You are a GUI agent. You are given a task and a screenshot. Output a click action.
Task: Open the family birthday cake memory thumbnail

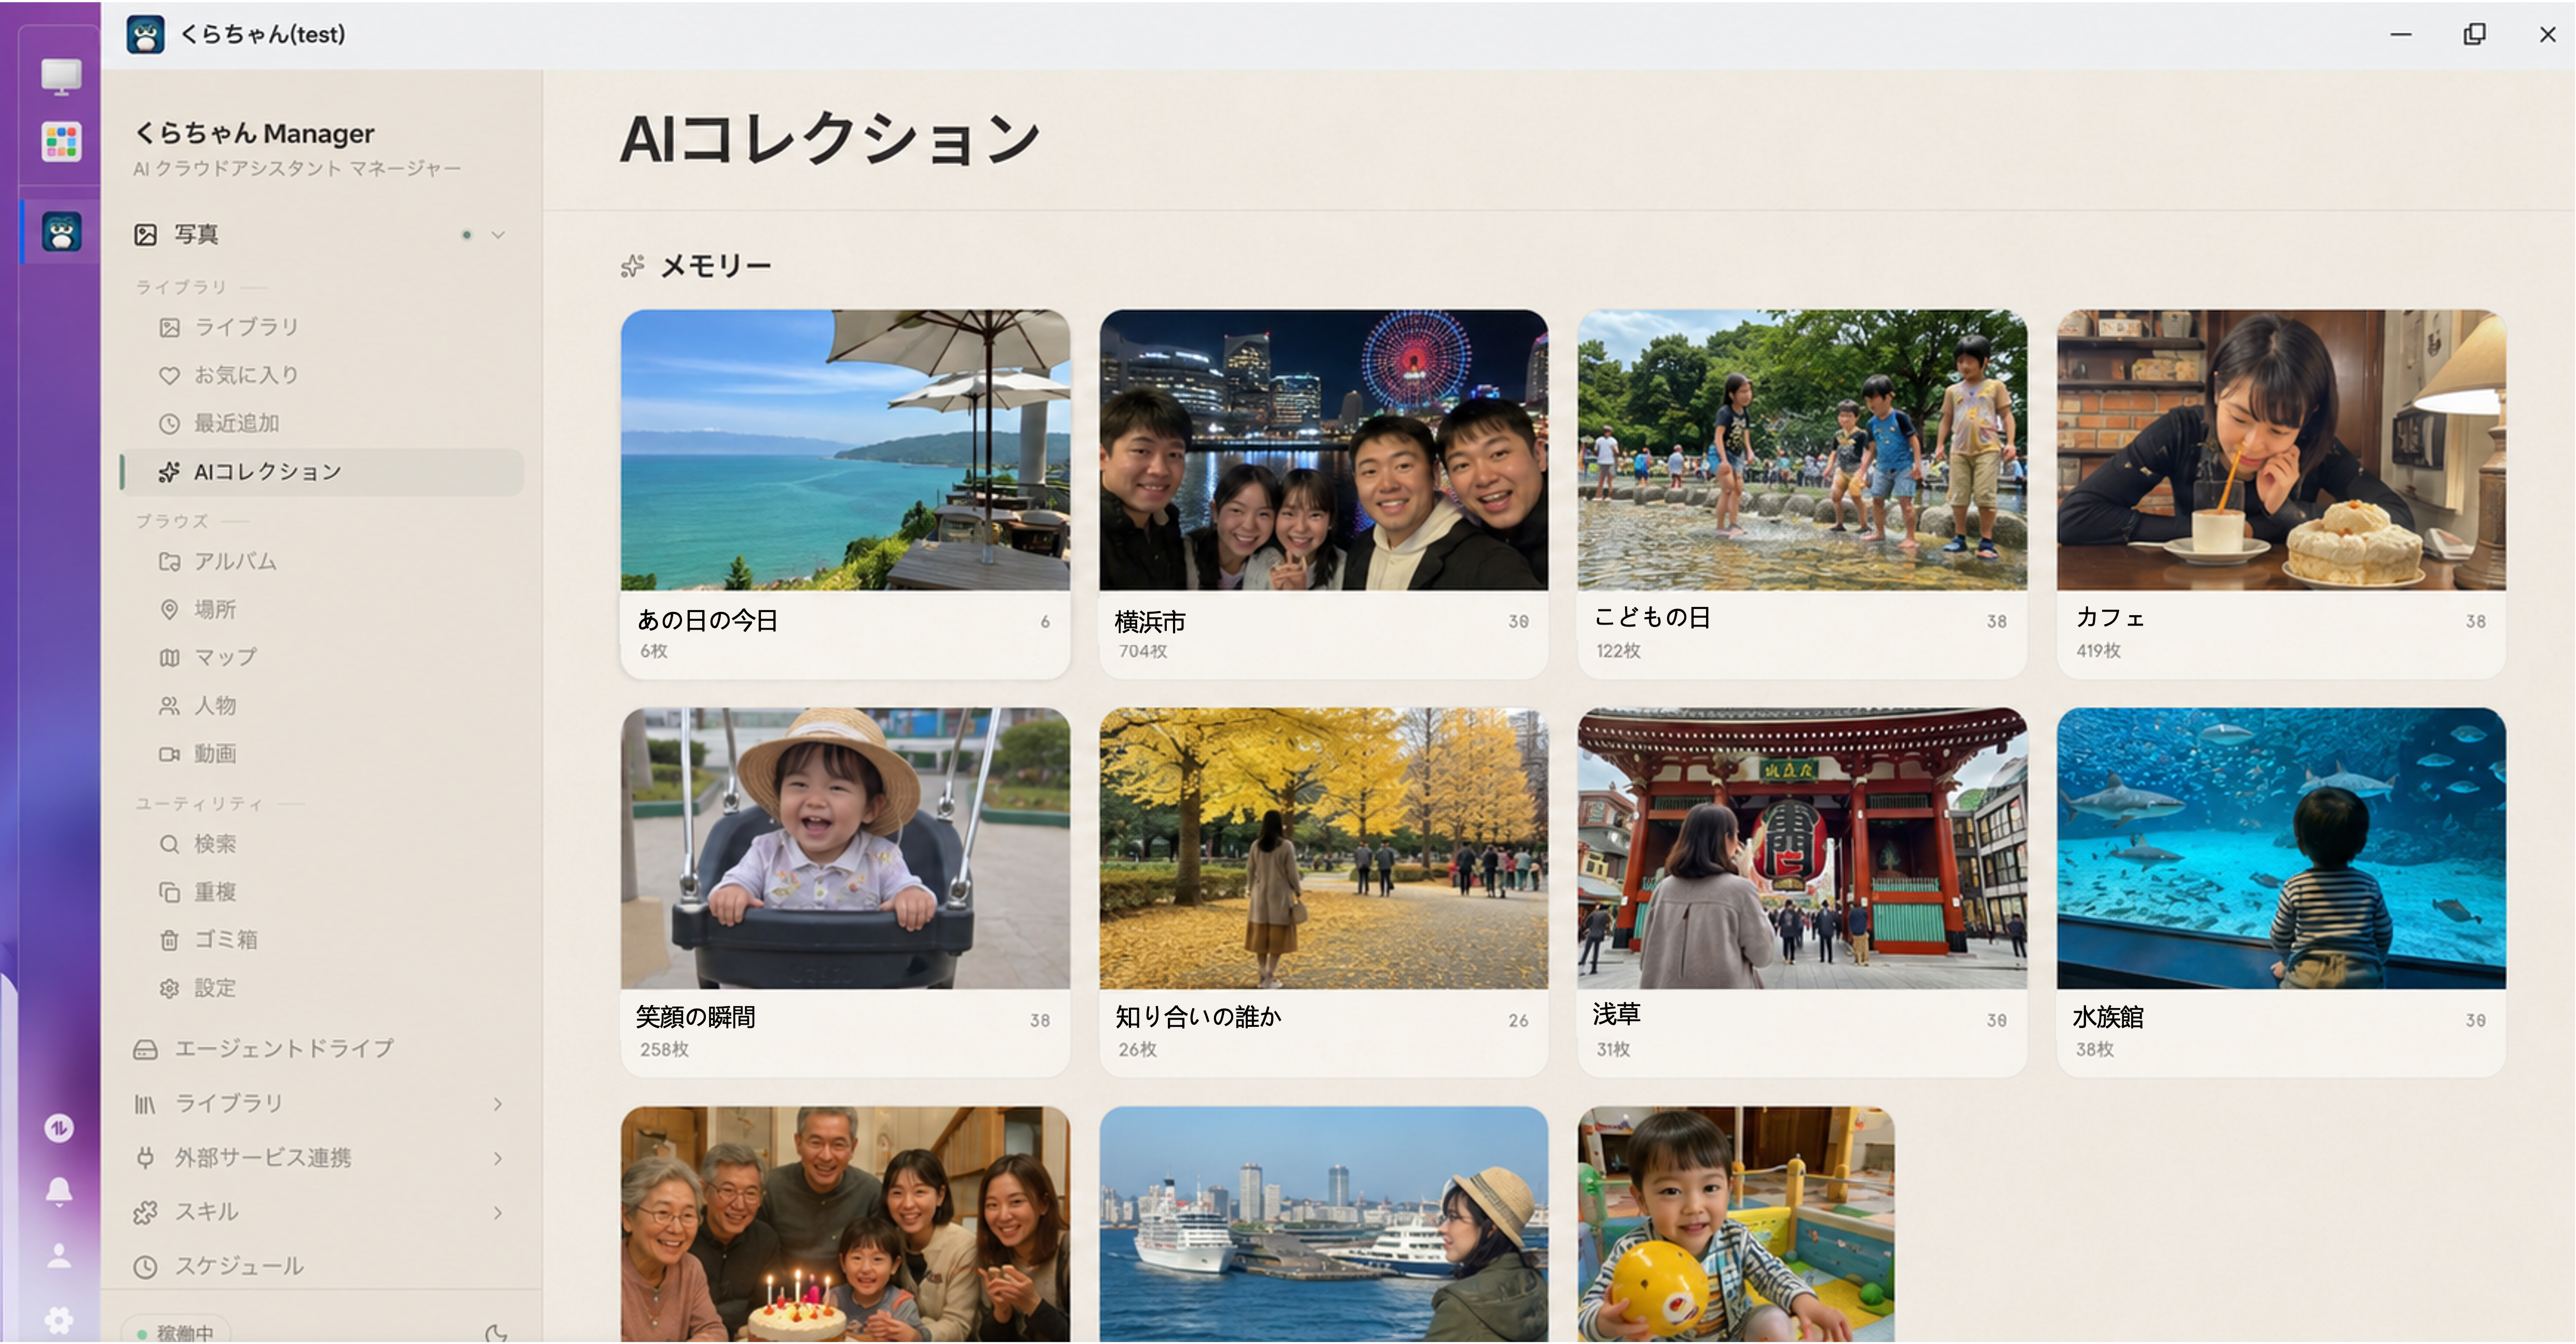pyautogui.click(x=845, y=1224)
